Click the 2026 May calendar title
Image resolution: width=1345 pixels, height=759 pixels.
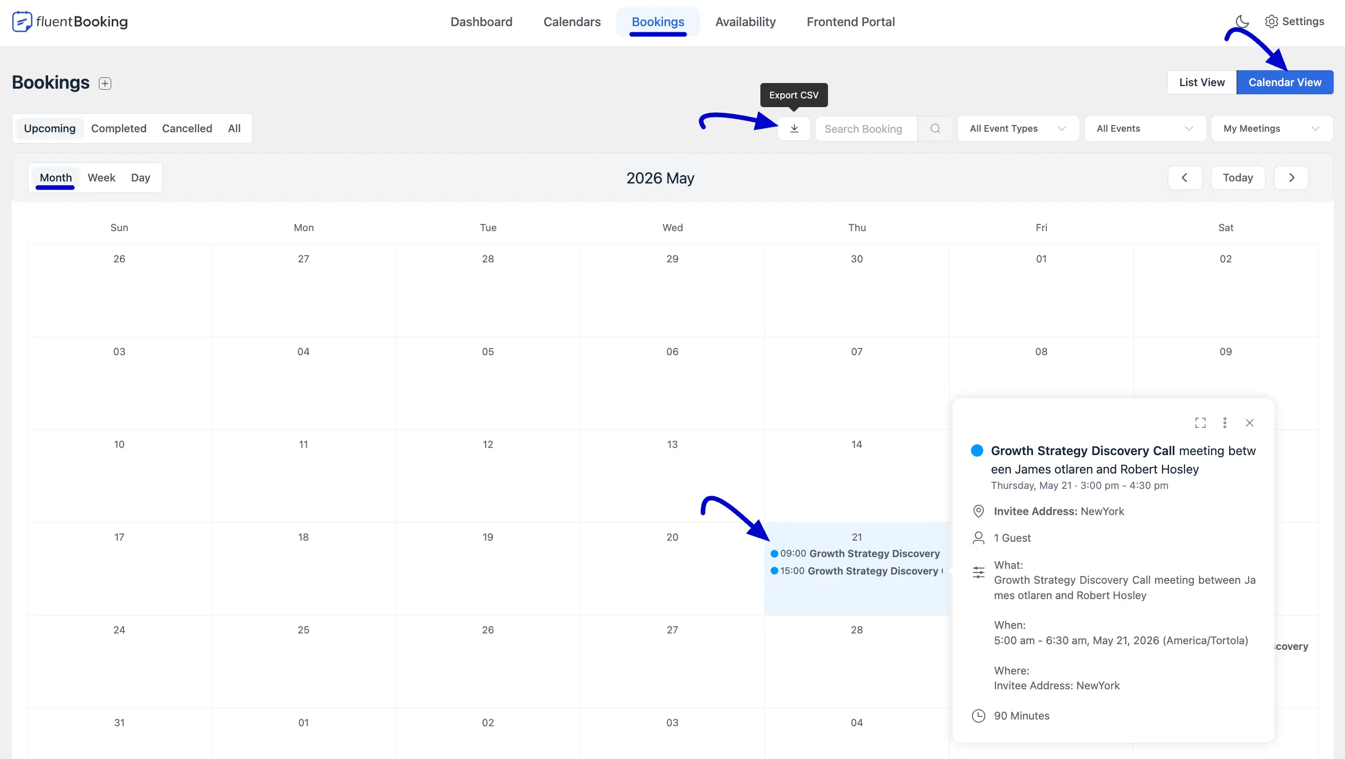[x=660, y=178]
